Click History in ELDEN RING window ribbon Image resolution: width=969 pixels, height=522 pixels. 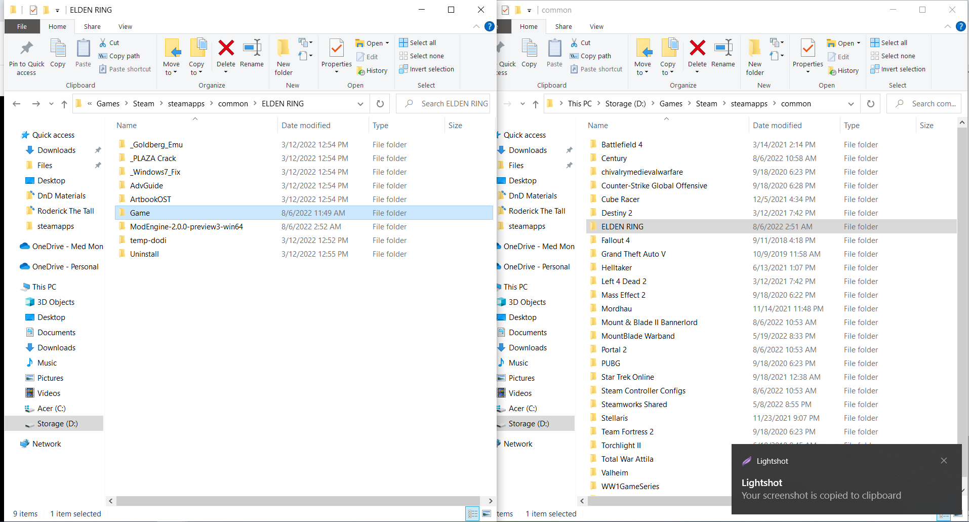pyautogui.click(x=372, y=70)
